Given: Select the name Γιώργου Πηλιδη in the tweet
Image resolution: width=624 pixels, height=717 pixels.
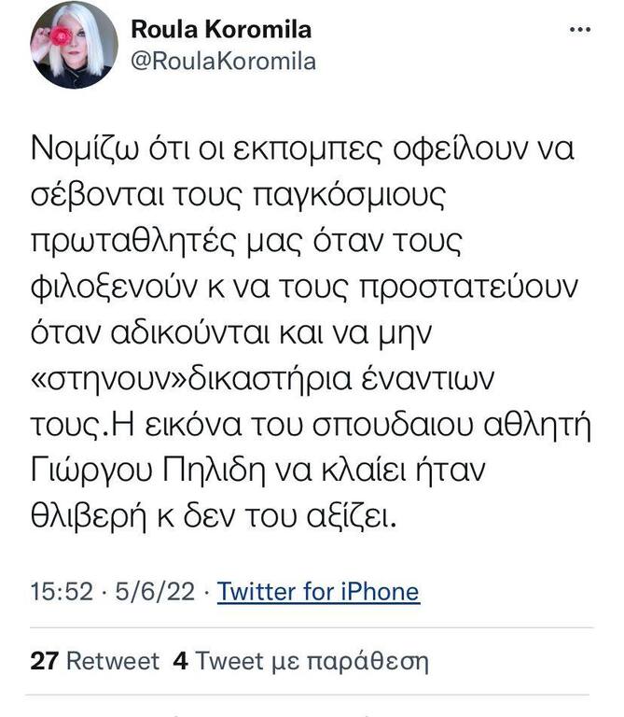Looking at the screenshot, I should pos(148,471).
